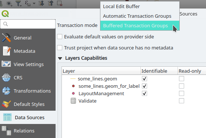Screen dimensions: 206x138
Task: Click the settings search field
Action: (x=28, y=24)
